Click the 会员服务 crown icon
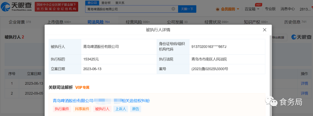Viewport: 313px width, 116px height. point(218,9)
